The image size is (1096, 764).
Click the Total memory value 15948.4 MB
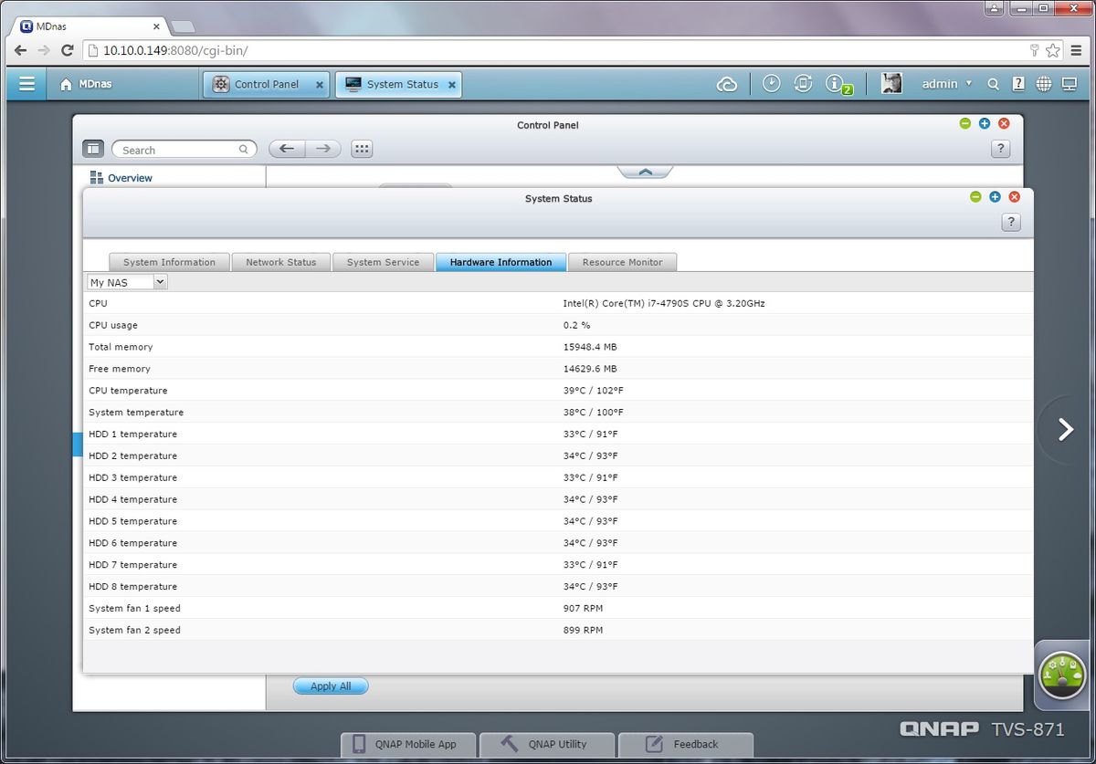590,347
